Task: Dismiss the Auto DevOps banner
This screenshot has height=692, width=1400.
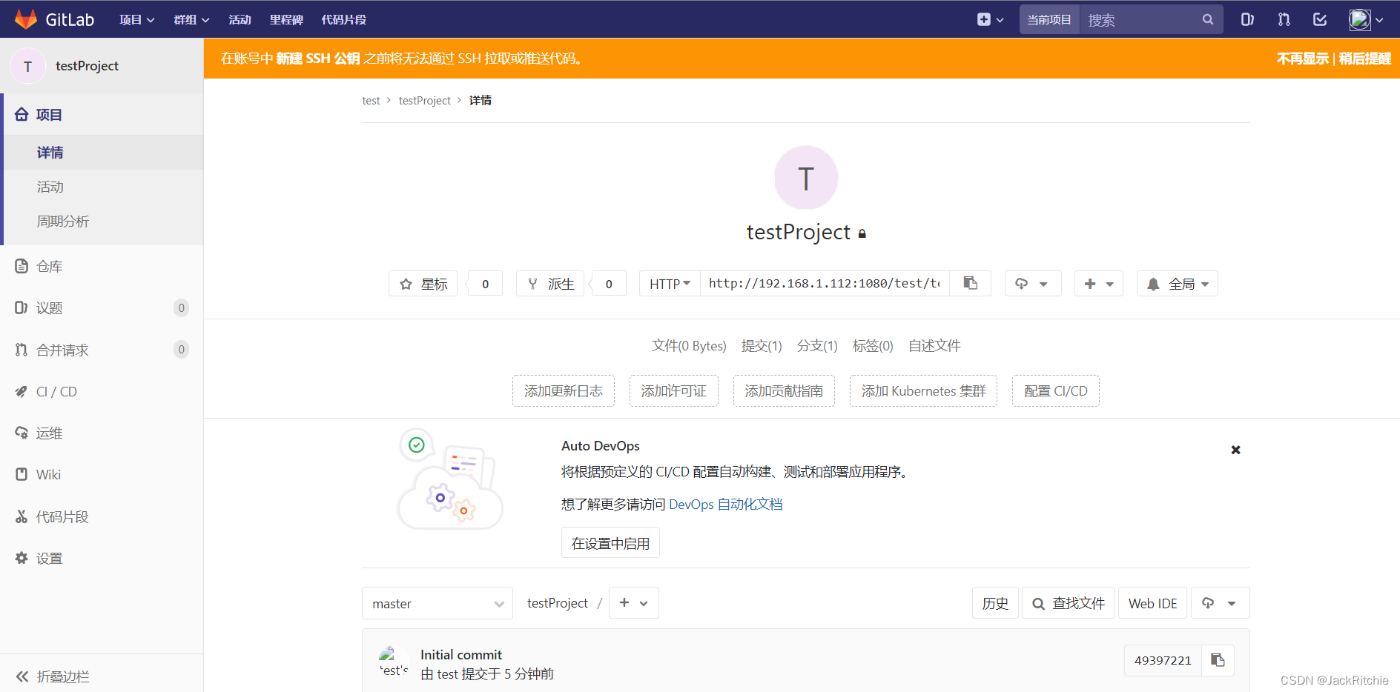Action: coord(1235,450)
